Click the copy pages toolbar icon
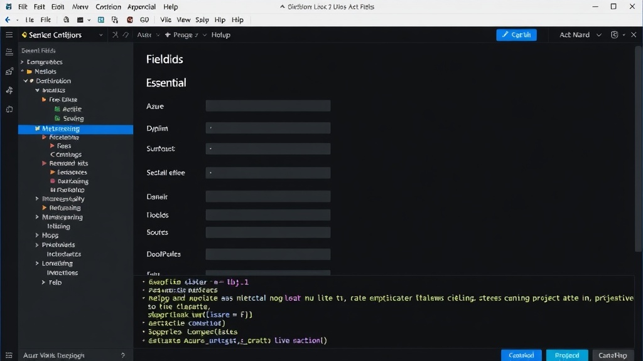Viewport: 643px width, 361px height. pyautogui.click(x=115, y=19)
